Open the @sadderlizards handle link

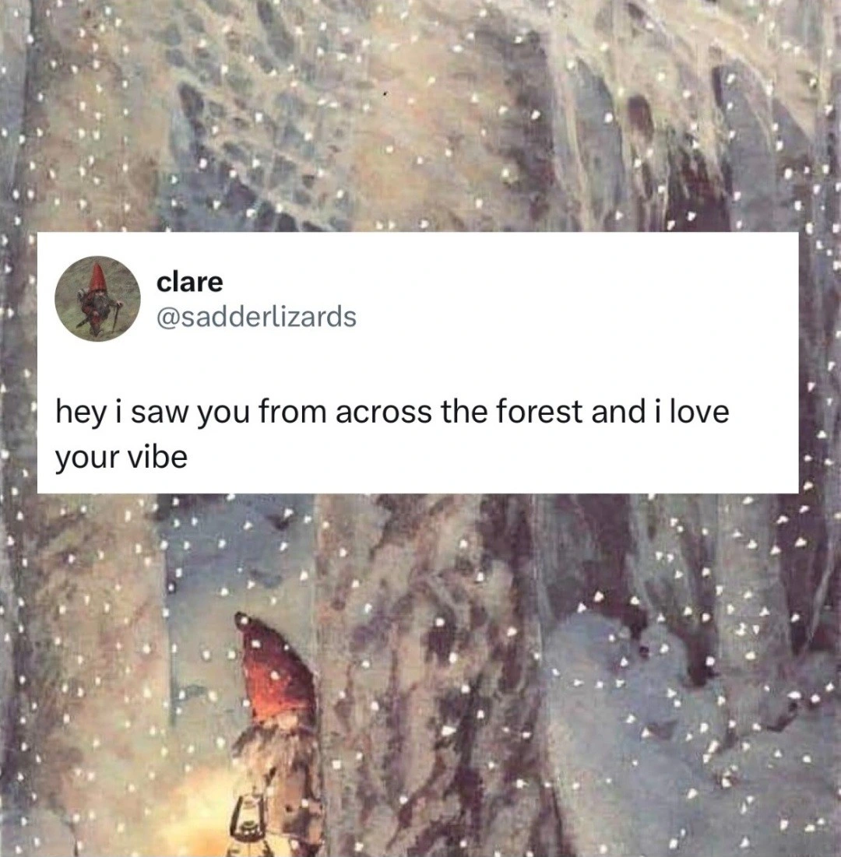[x=256, y=315]
